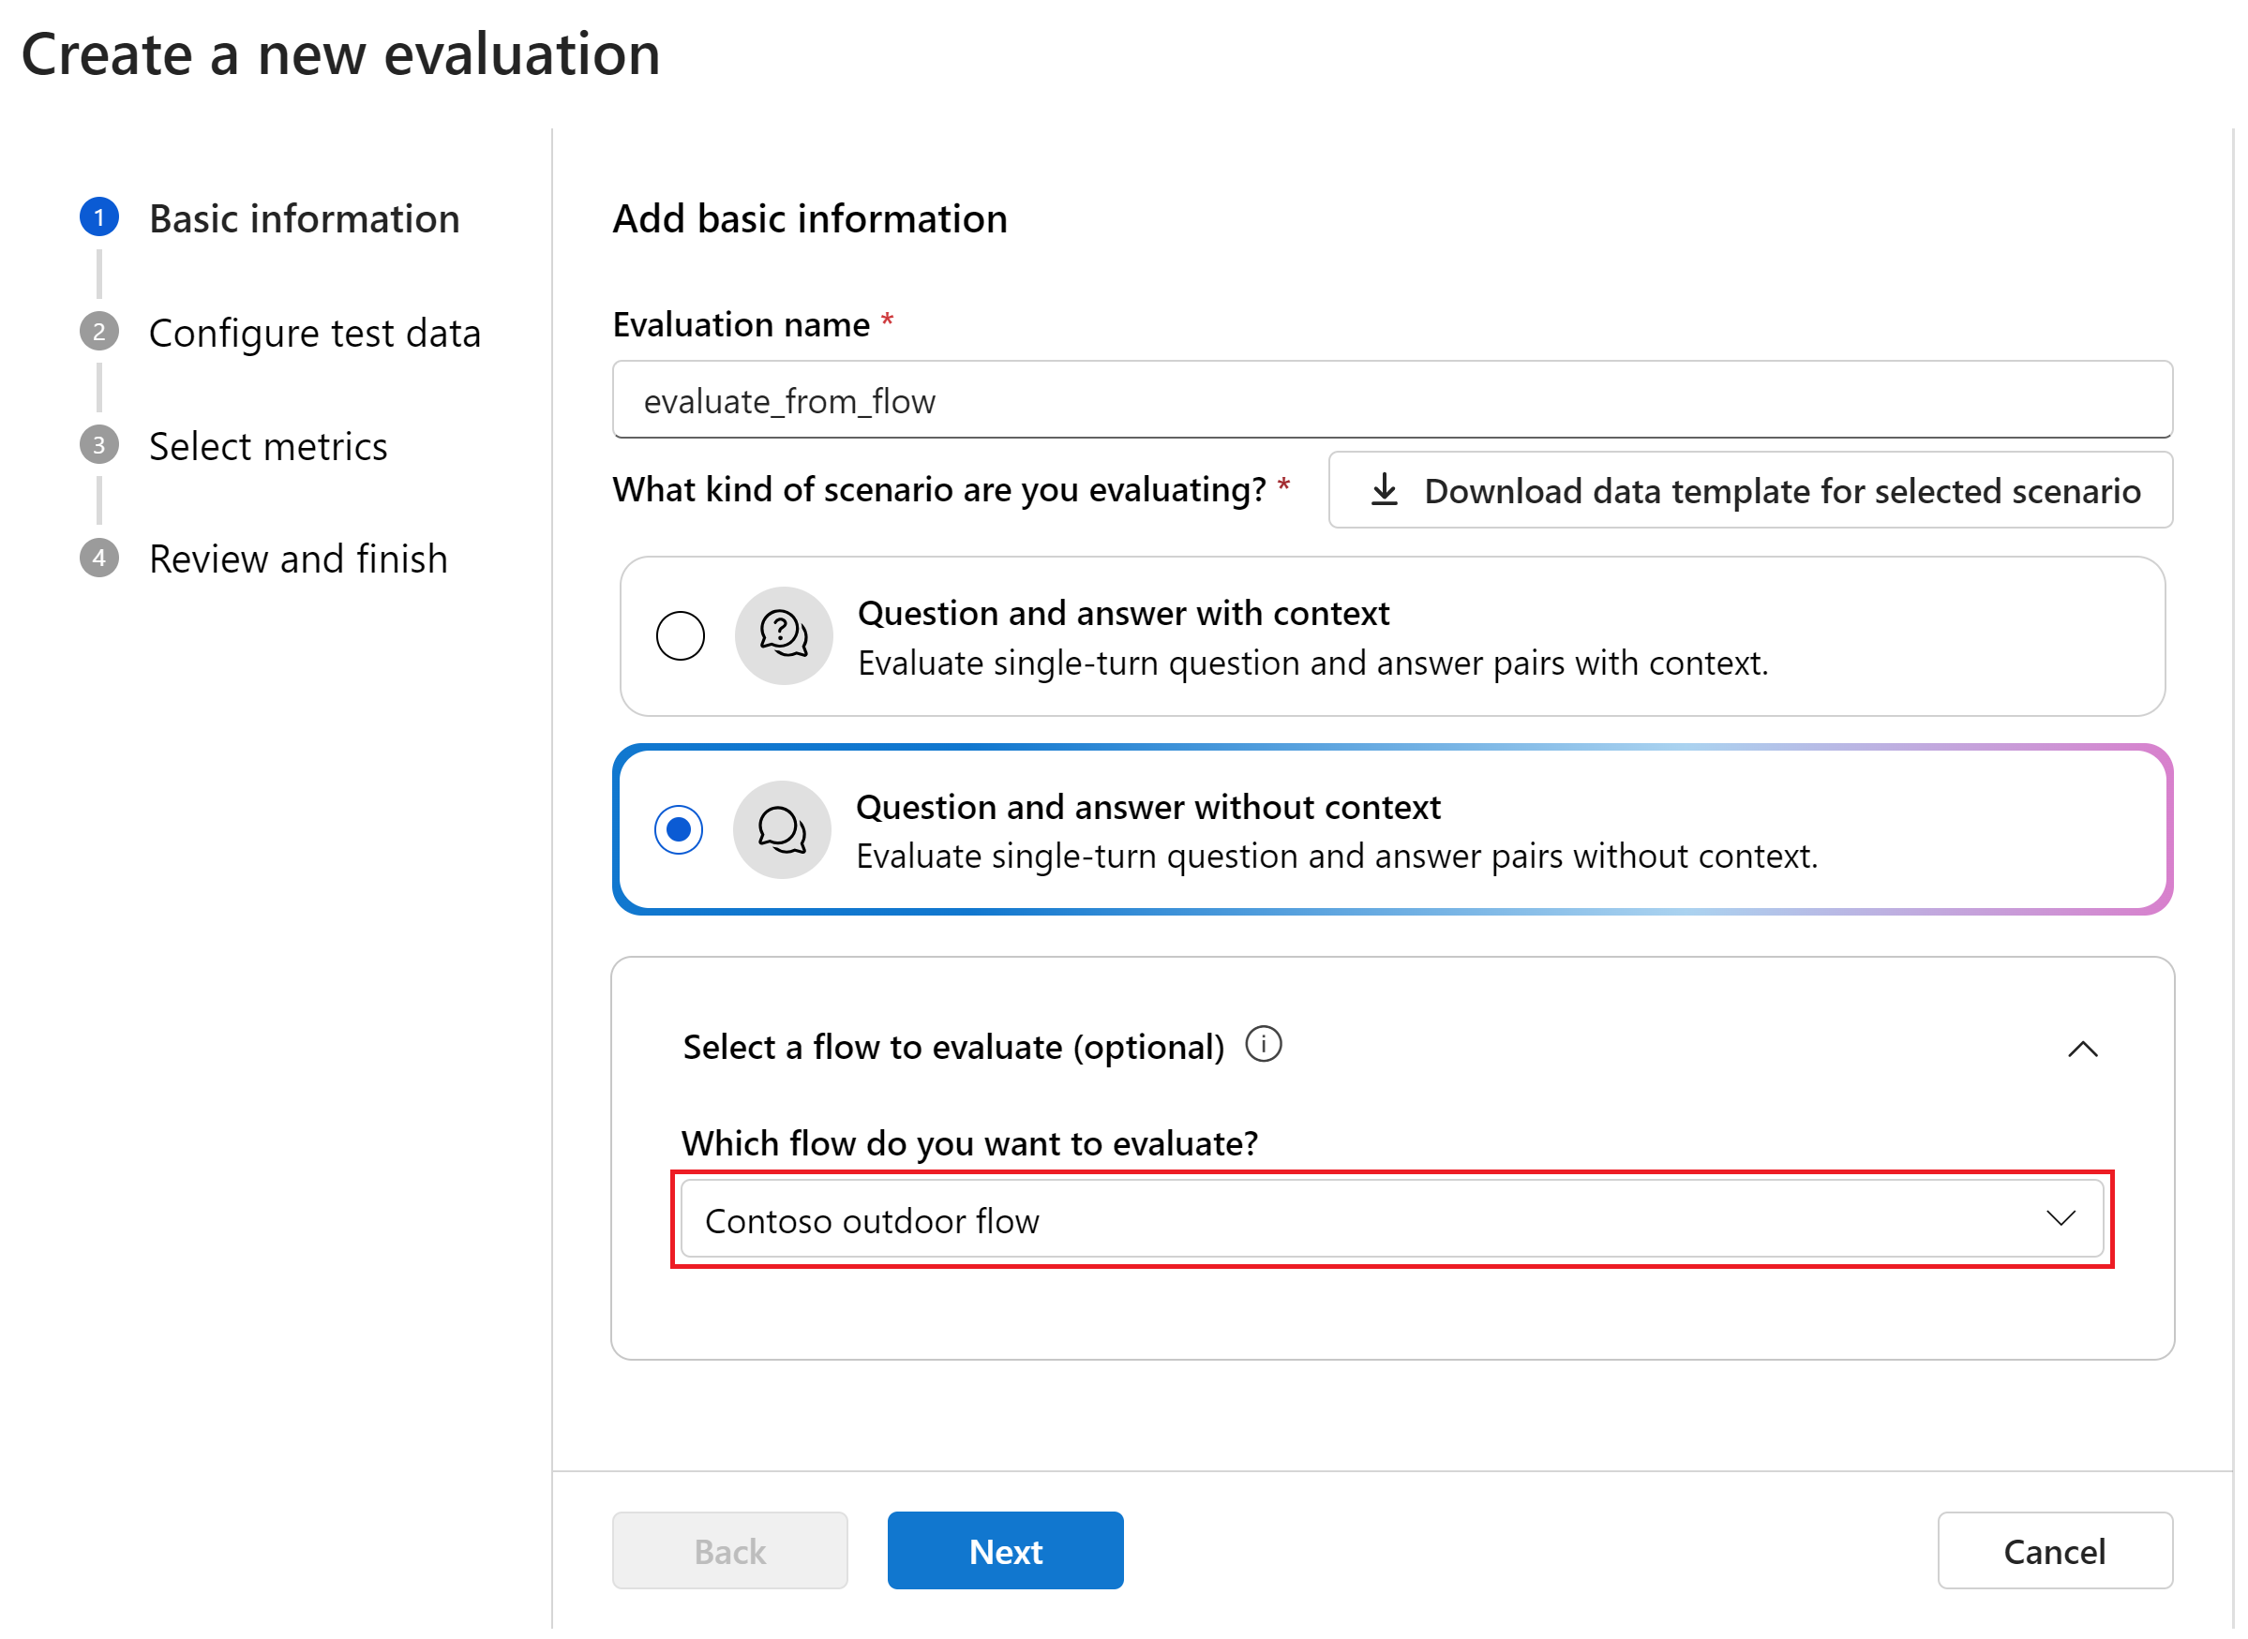2248x1639 pixels.
Task: Go to Select metrics step
Action: (268, 446)
